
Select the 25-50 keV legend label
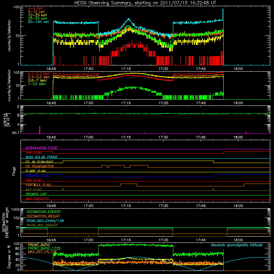click(x=38, y=18)
